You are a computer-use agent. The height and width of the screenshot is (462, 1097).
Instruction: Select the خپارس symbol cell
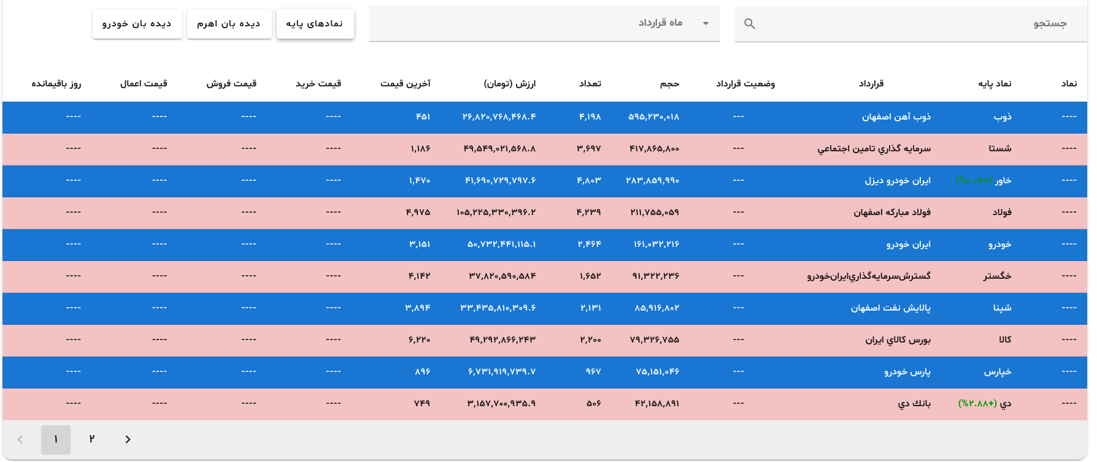[998, 372]
